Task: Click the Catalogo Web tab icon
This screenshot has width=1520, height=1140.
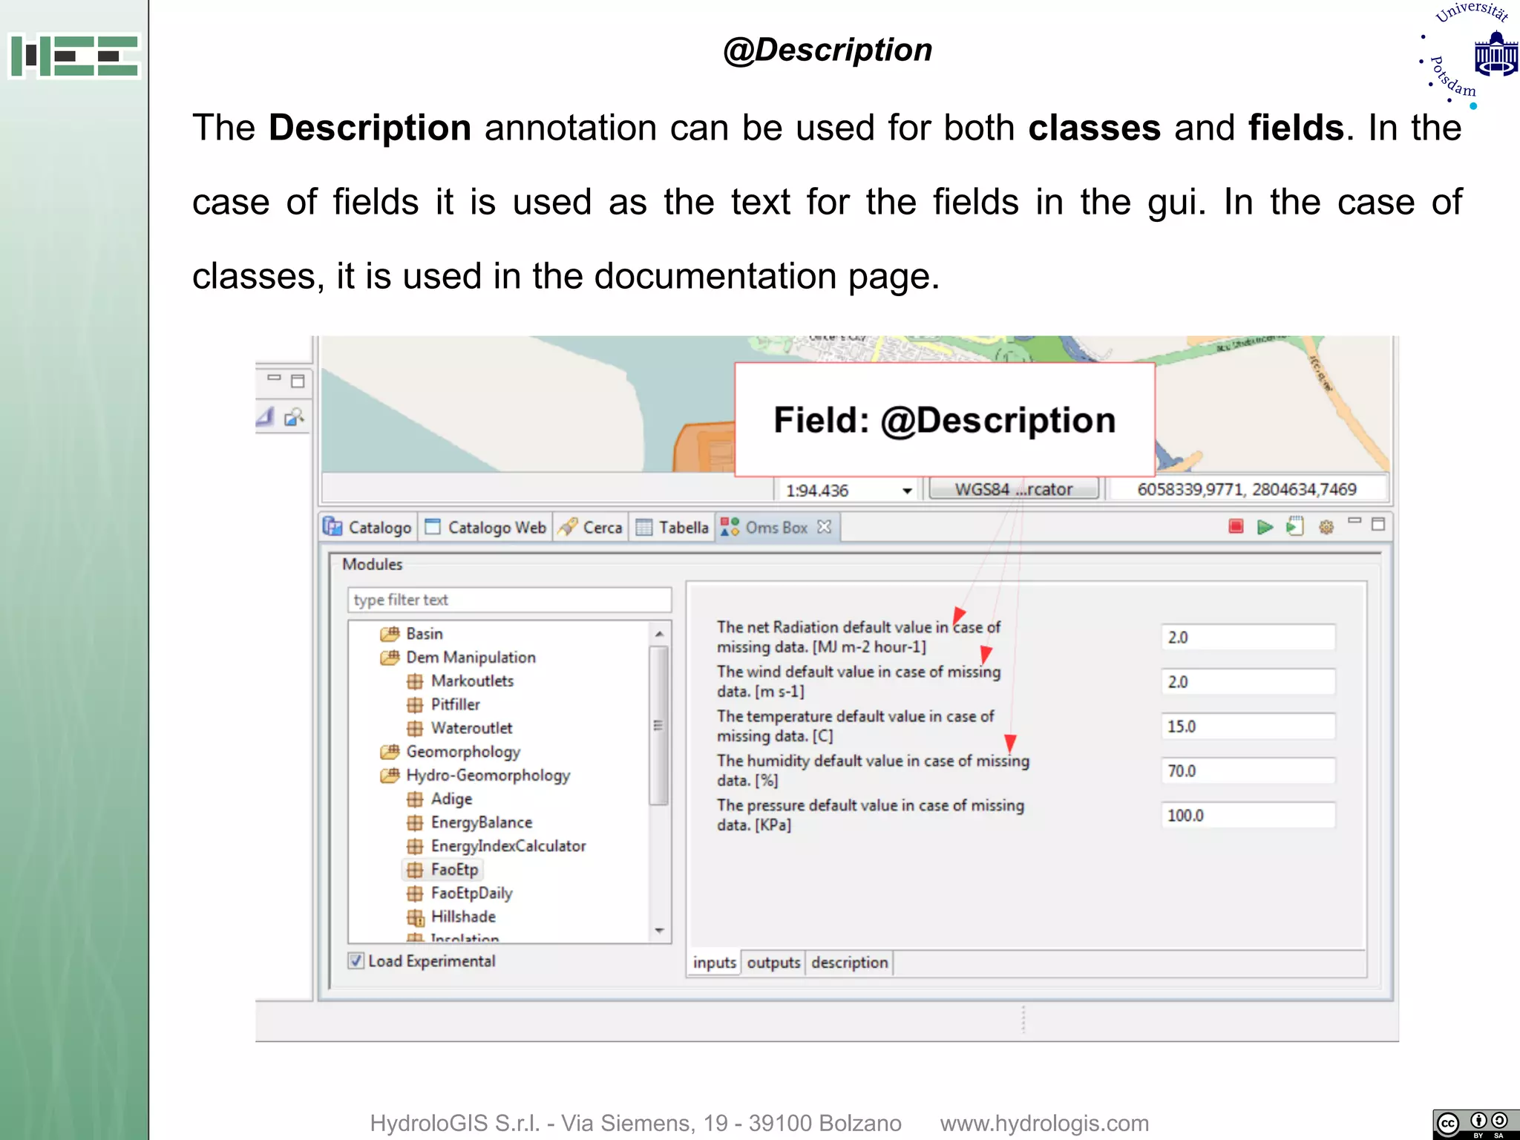Action: coord(433,526)
